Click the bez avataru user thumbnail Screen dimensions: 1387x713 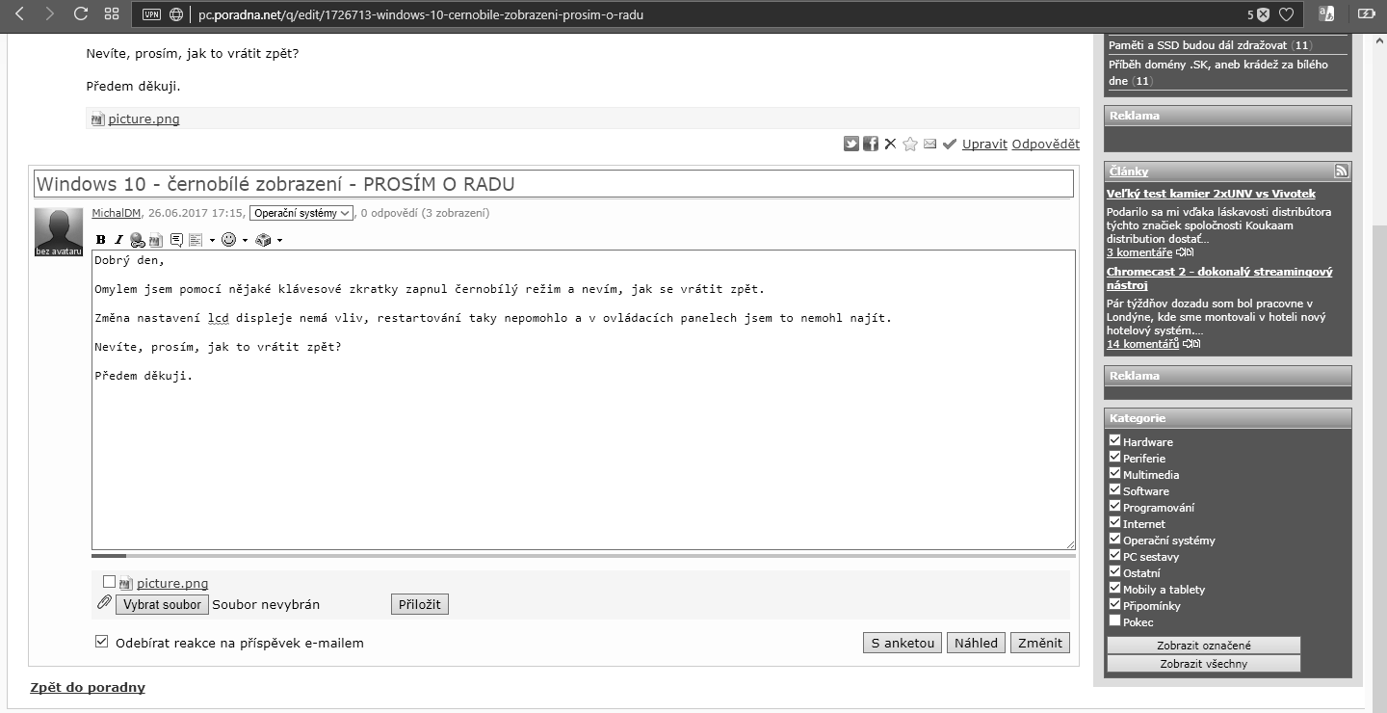tap(59, 232)
